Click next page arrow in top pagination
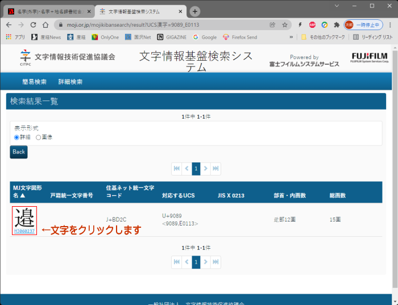This screenshot has height=305, width=398. [206, 169]
